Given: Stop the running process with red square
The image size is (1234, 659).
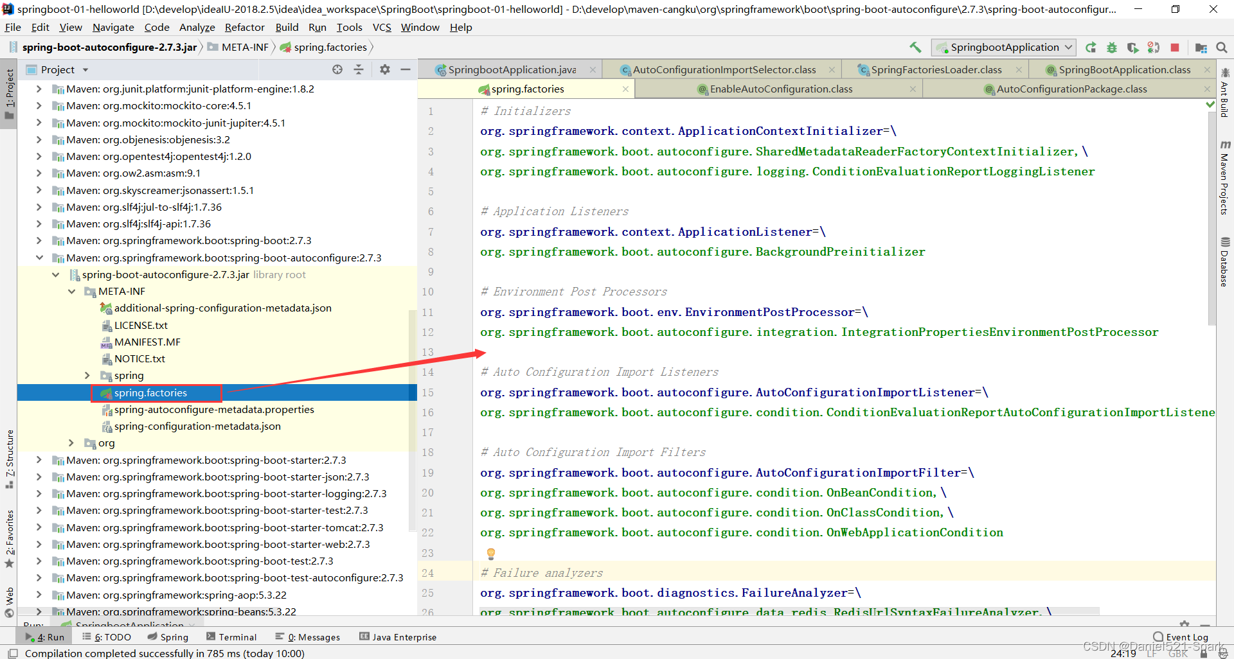Looking at the screenshot, I should coord(1175,48).
